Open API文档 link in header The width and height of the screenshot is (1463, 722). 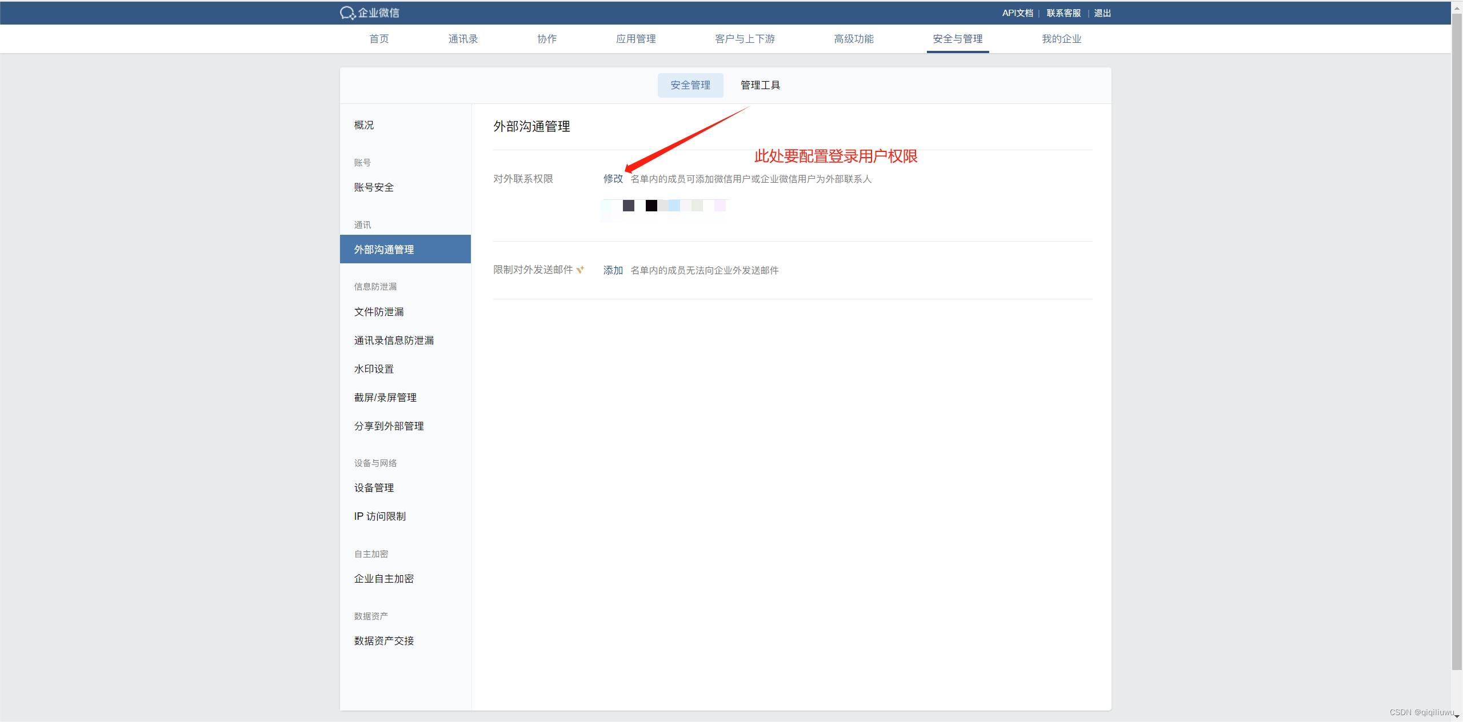(1017, 13)
